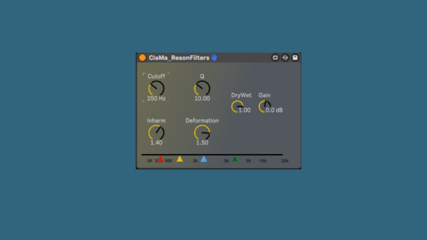Click the blue hand icon in title bar
This screenshot has width=427, height=240.
[x=214, y=58]
